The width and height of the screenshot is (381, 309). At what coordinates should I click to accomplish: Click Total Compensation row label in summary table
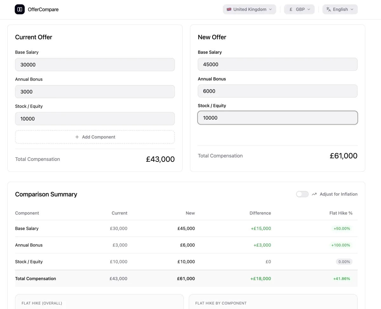(x=36, y=279)
